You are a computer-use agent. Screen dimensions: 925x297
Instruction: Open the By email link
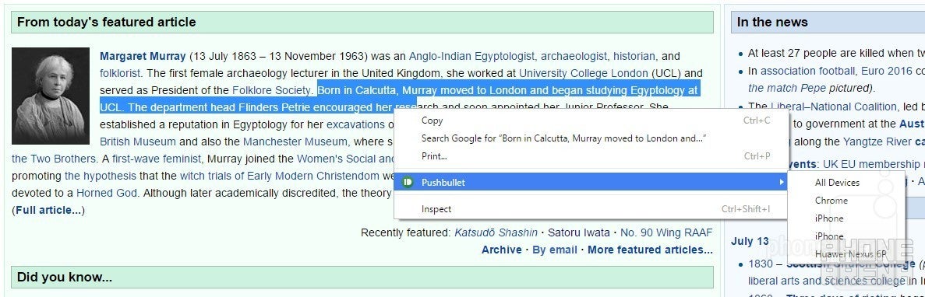[555, 250]
